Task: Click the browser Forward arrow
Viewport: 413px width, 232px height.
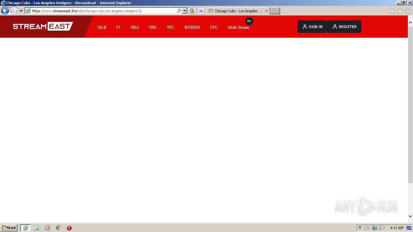Action: coord(14,11)
